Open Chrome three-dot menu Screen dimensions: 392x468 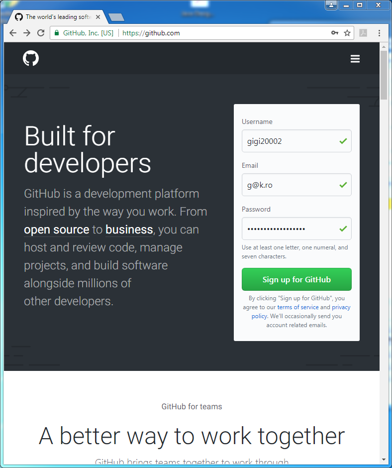(x=379, y=33)
